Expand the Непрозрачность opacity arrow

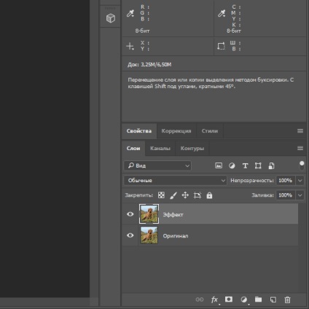[300, 181]
